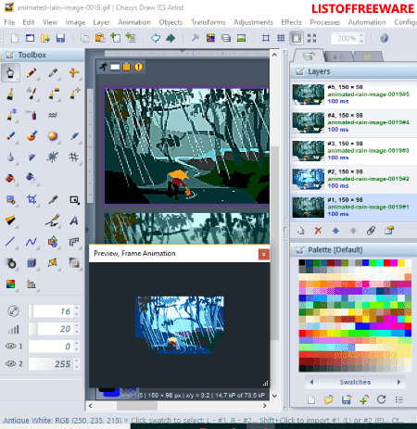Toggle the grid overlay toolbar icon

point(281,38)
